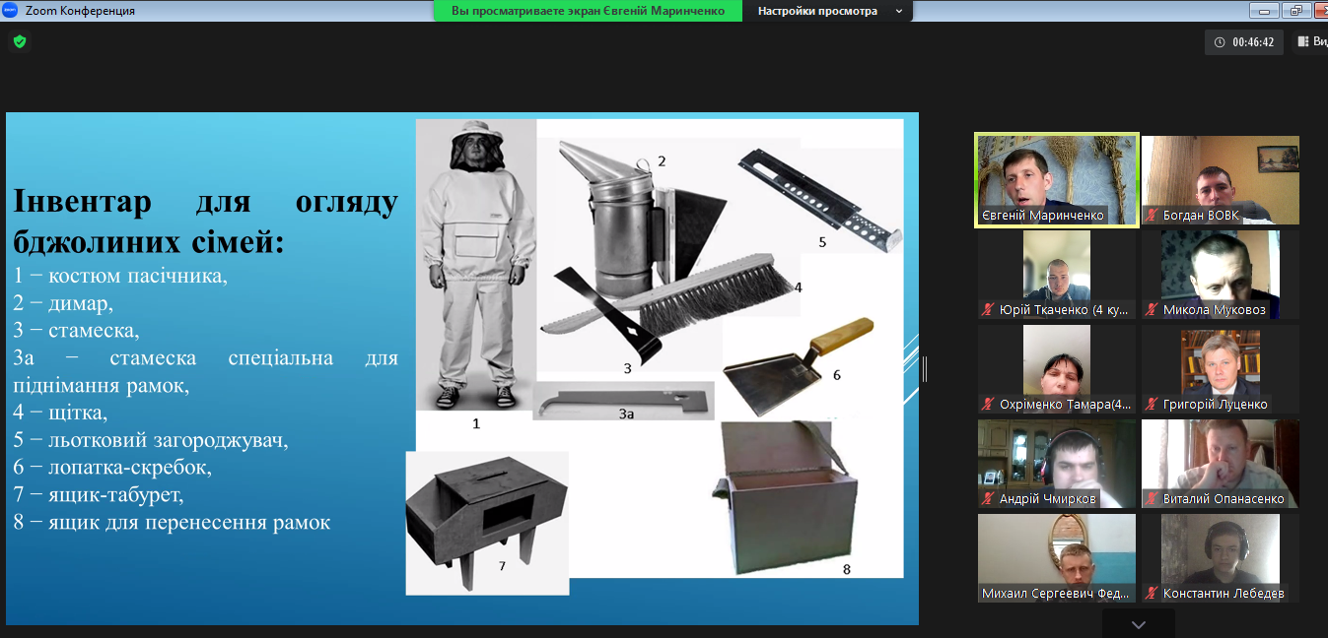The height and width of the screenshot is (638, 1328).
Task: Click the divider handle beside shared screen
Action: (x=925, y=369)
